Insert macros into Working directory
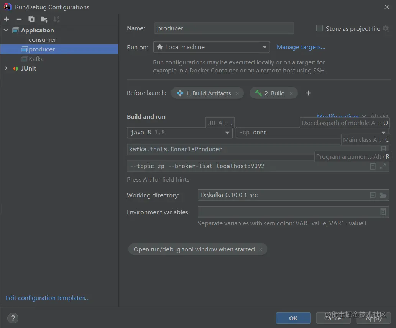The width and height of the screenshot is (396, 328). [x=373, y=195]
